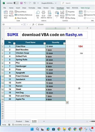
Task: Switch to the Insert tab
Action: pos(18,8)
